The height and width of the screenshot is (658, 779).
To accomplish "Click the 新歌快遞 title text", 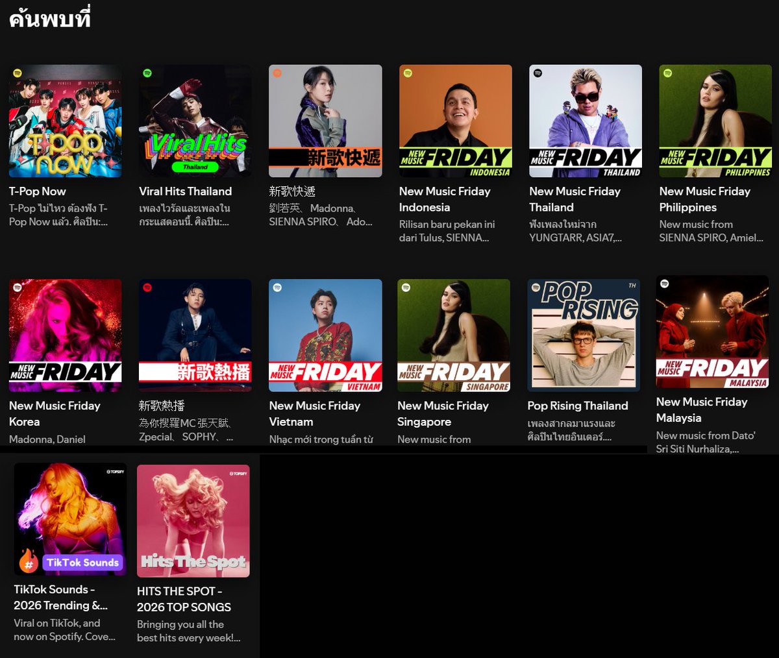I will (x=292, y=191).
